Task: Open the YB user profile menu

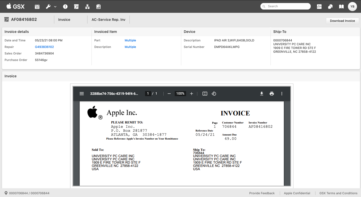Action: point(352,7)
